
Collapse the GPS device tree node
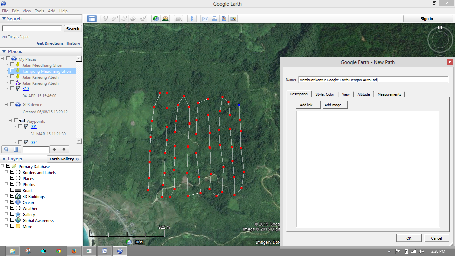[x=6, y=104]
